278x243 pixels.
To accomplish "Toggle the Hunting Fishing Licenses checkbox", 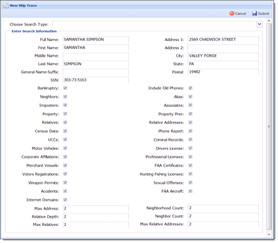I will [x=191, y=174].
